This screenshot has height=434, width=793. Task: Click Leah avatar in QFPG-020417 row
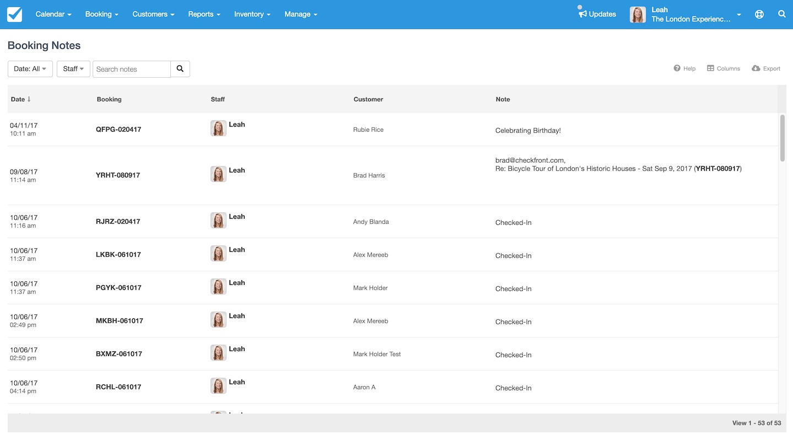point(218,128)
